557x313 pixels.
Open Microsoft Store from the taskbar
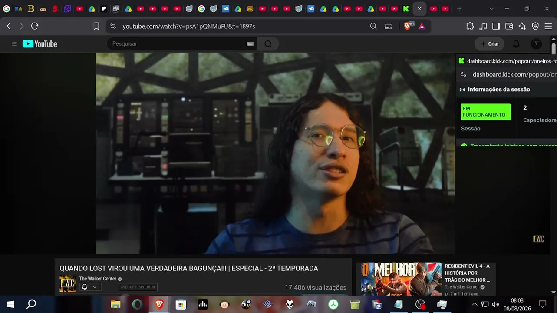point(181,304)
